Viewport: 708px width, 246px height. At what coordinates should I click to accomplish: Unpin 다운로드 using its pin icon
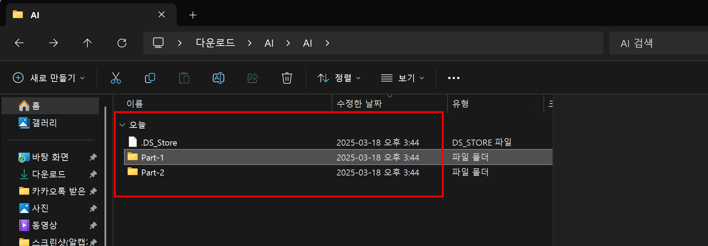click(93, 174)
